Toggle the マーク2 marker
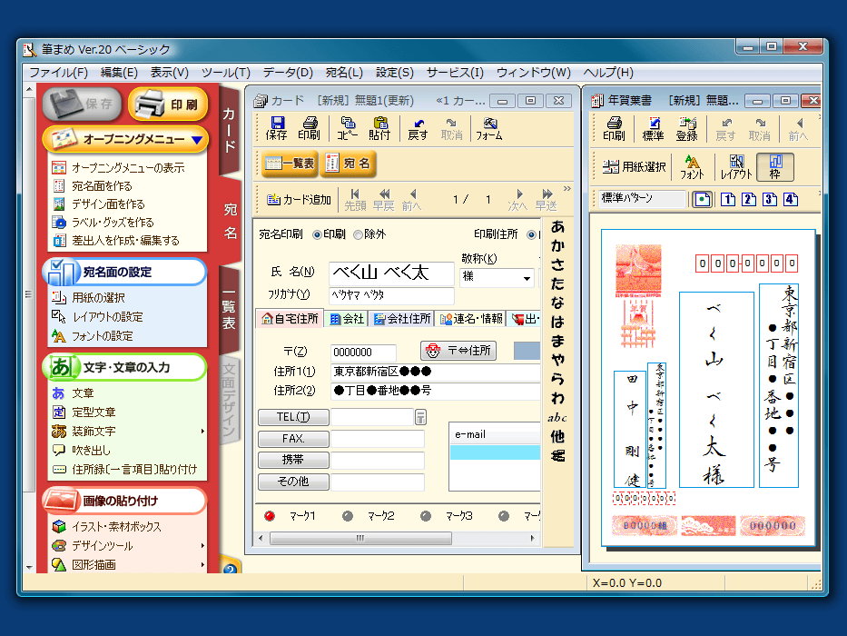This screenshot has height=636, width=847. (348, 516)
